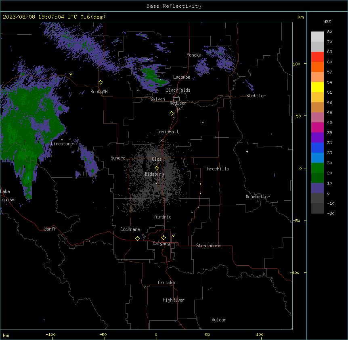This screenshot has width=348, height=340.
Task: Click the dBZ legend heading
Action: 327,21
